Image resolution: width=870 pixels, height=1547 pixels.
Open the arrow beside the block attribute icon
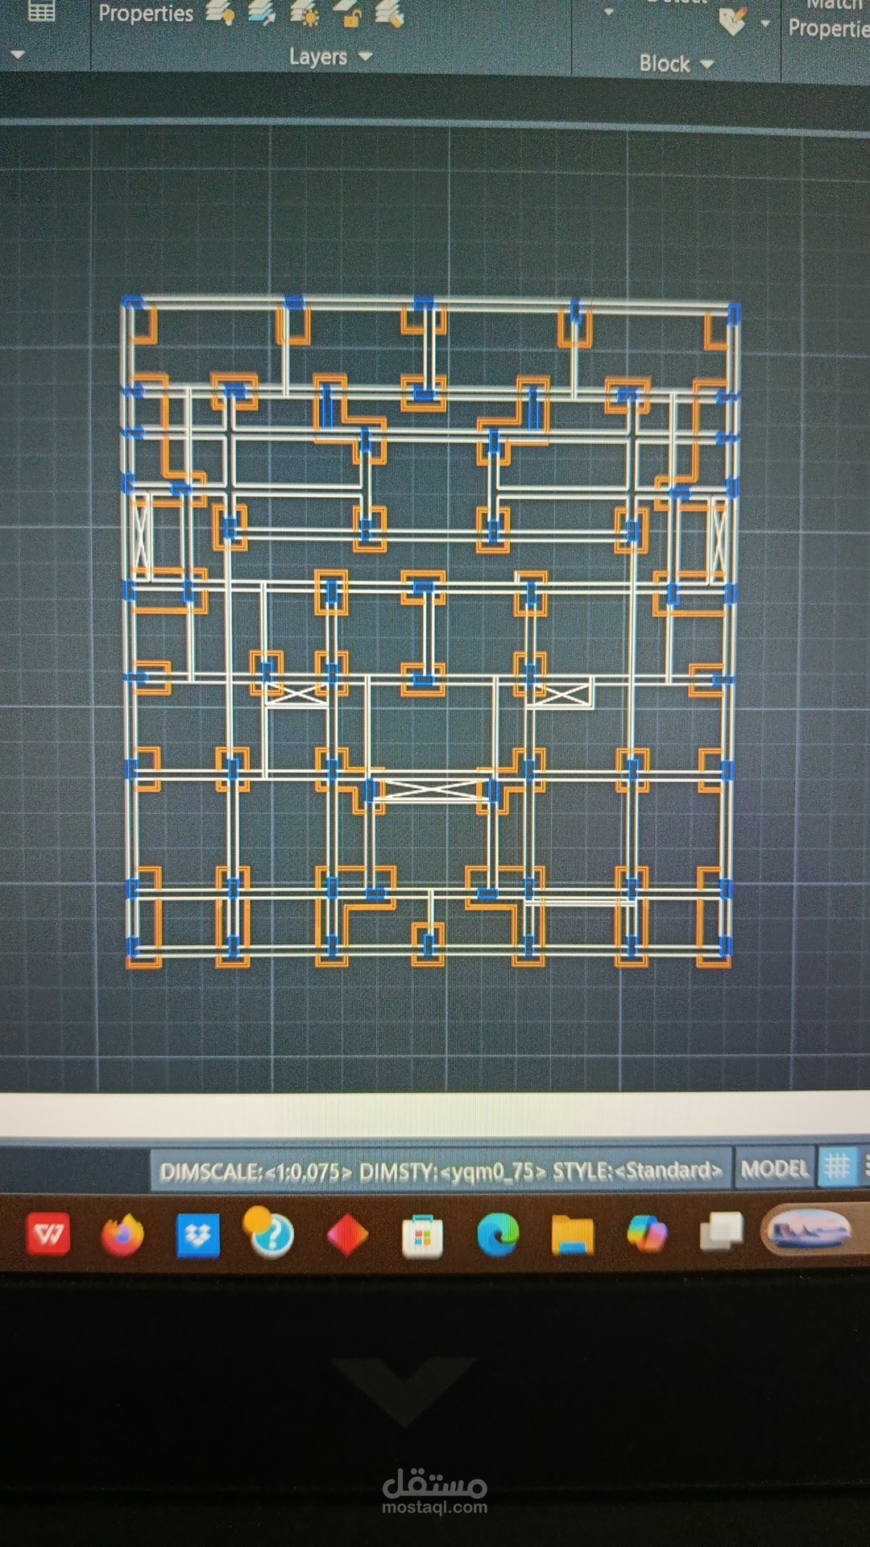point(765,24)
